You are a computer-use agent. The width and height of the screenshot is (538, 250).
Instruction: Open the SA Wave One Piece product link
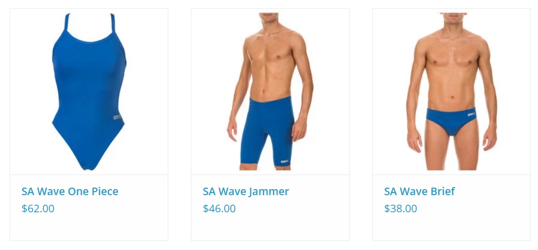click(x=70, y=191)
